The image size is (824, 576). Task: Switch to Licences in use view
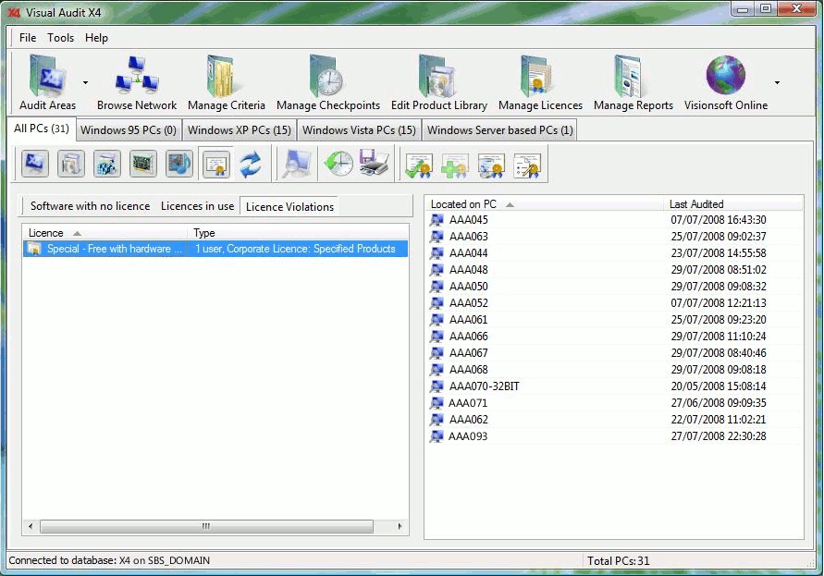coord(197,206)
